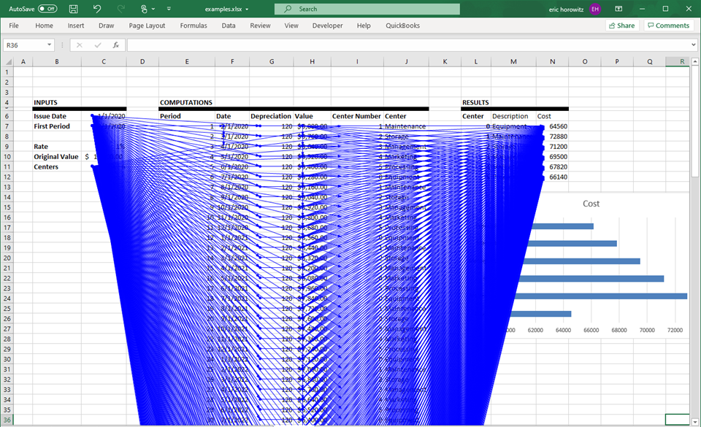Click the Touch/Mouse Mode icon
701x427 pixels.
(x=144, y=9)
